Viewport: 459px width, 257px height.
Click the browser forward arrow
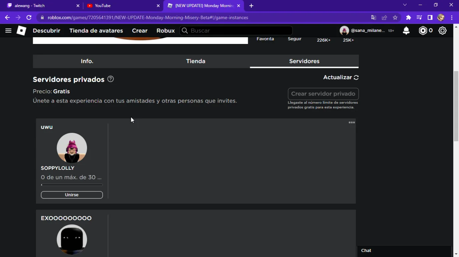click(x=18, y=18)
